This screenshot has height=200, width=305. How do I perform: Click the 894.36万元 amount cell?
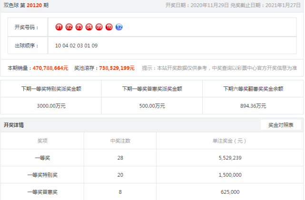[x=253, y=106]
